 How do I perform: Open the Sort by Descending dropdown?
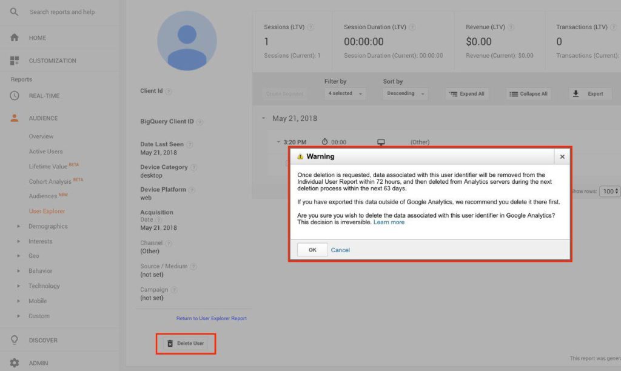pyautogui.click(x=405, y=94)
